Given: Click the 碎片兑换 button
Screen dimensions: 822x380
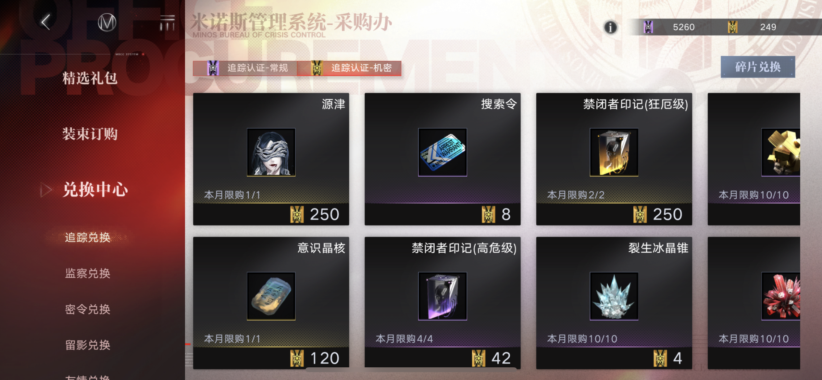Looking at the screenshot, I should (x=758, y=67).
